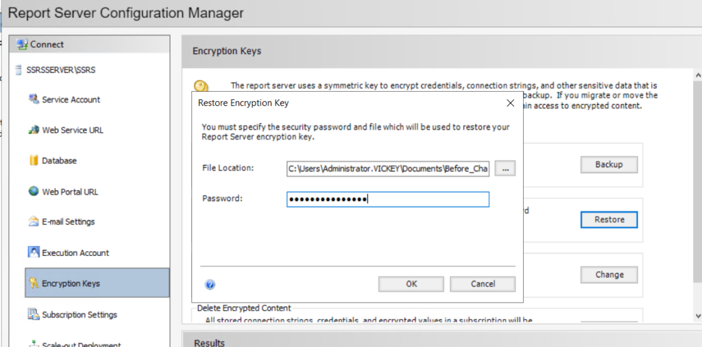The height and width of the screenshot is (347, 702).
Task: Click the Restore button on main page
Action: (609, 220)
